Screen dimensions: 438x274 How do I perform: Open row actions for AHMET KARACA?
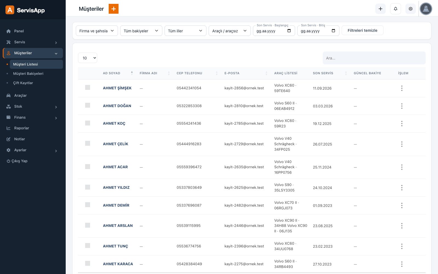pos(402,264)
